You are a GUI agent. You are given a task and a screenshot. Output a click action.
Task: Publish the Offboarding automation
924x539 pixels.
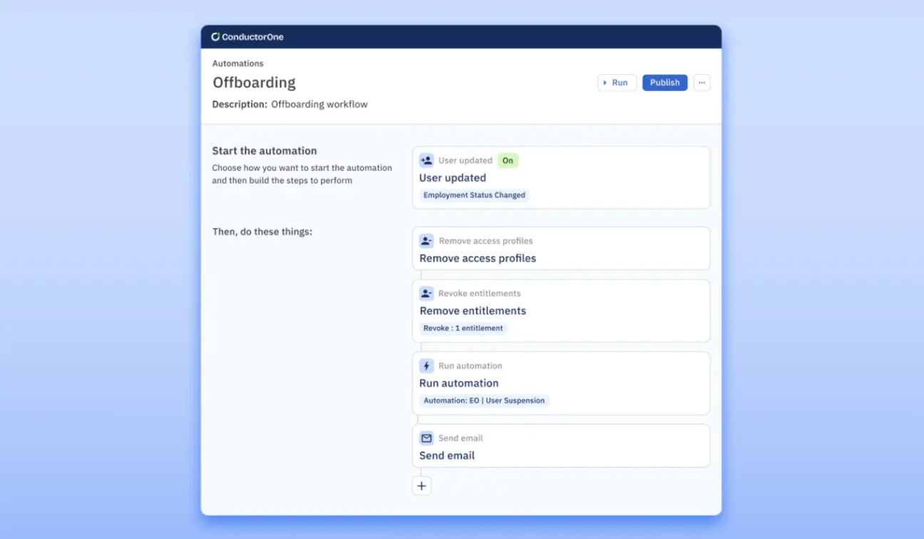pos(664,83)
